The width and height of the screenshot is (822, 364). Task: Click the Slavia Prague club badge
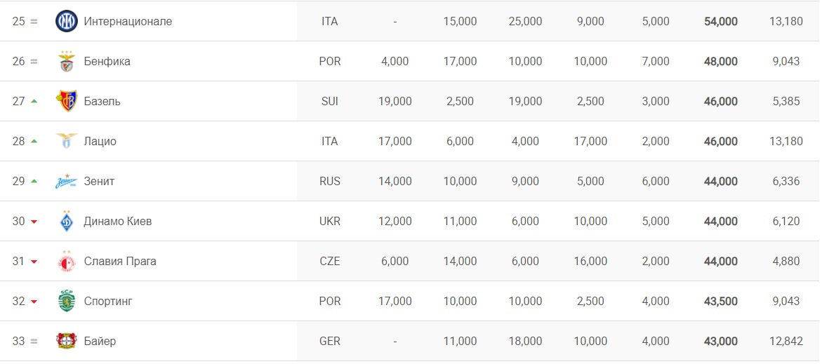click(x=67, y=262)
